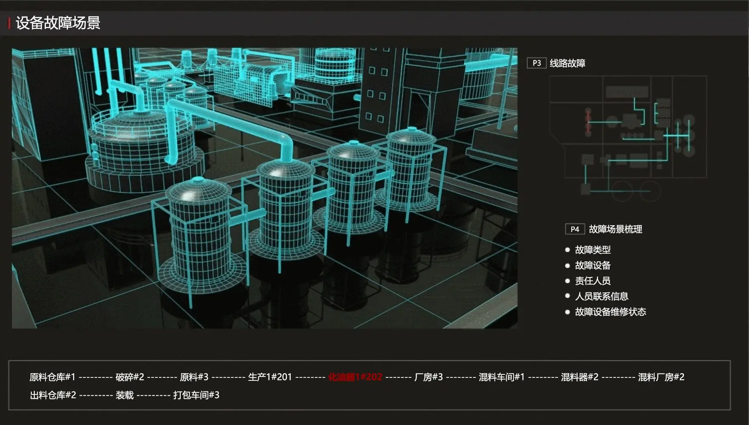Select 破碎#2 in the process chain
This screenshot has width=749, height=425.
click(130, 377)
